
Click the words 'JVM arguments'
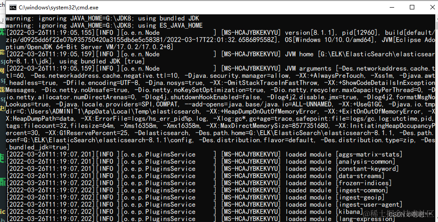308,68
